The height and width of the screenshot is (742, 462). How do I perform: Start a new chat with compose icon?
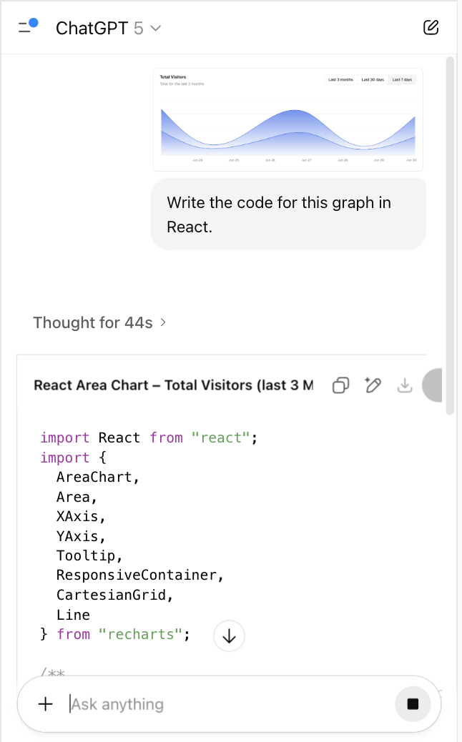tap(431, 28)
